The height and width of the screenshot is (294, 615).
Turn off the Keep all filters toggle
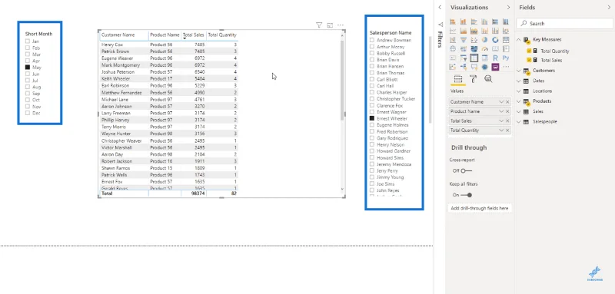pos(467,195)
